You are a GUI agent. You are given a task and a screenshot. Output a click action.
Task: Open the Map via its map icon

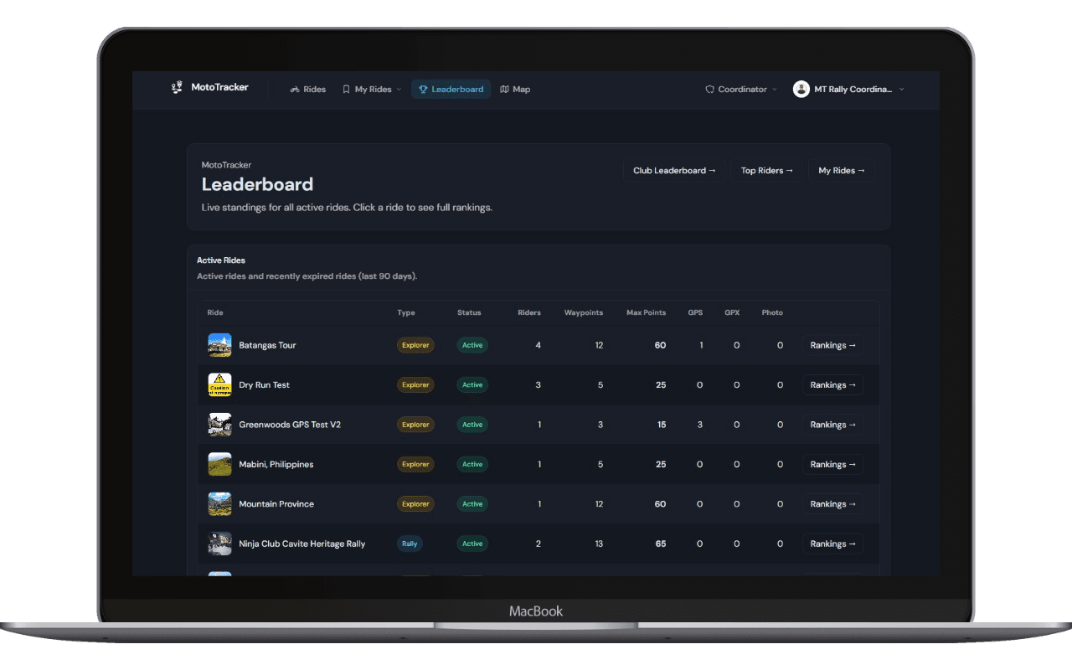click(504, 89)
